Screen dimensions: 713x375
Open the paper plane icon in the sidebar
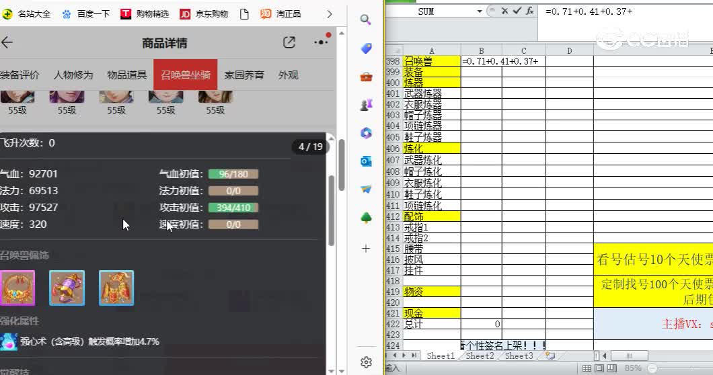click(x=366, y=189)
